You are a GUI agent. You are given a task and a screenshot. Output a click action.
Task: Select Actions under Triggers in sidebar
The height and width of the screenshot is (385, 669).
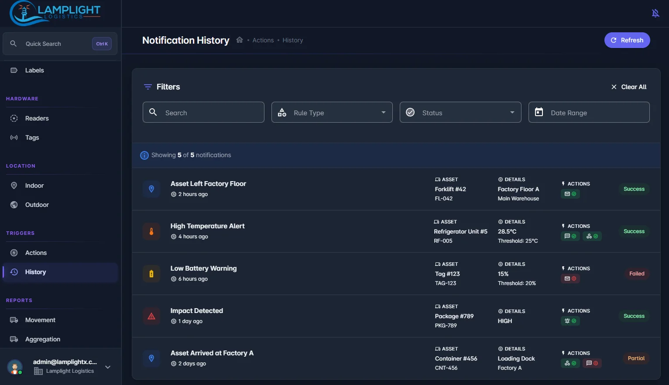tap(36, 253)
